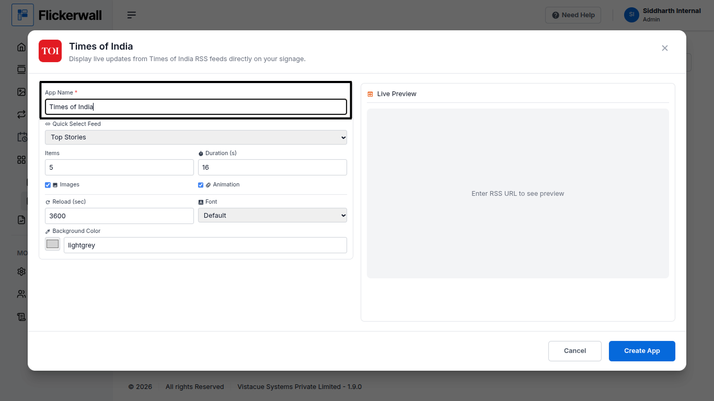
Task: Click the 'Live Preview' heading text
Action: click(397, 94)
